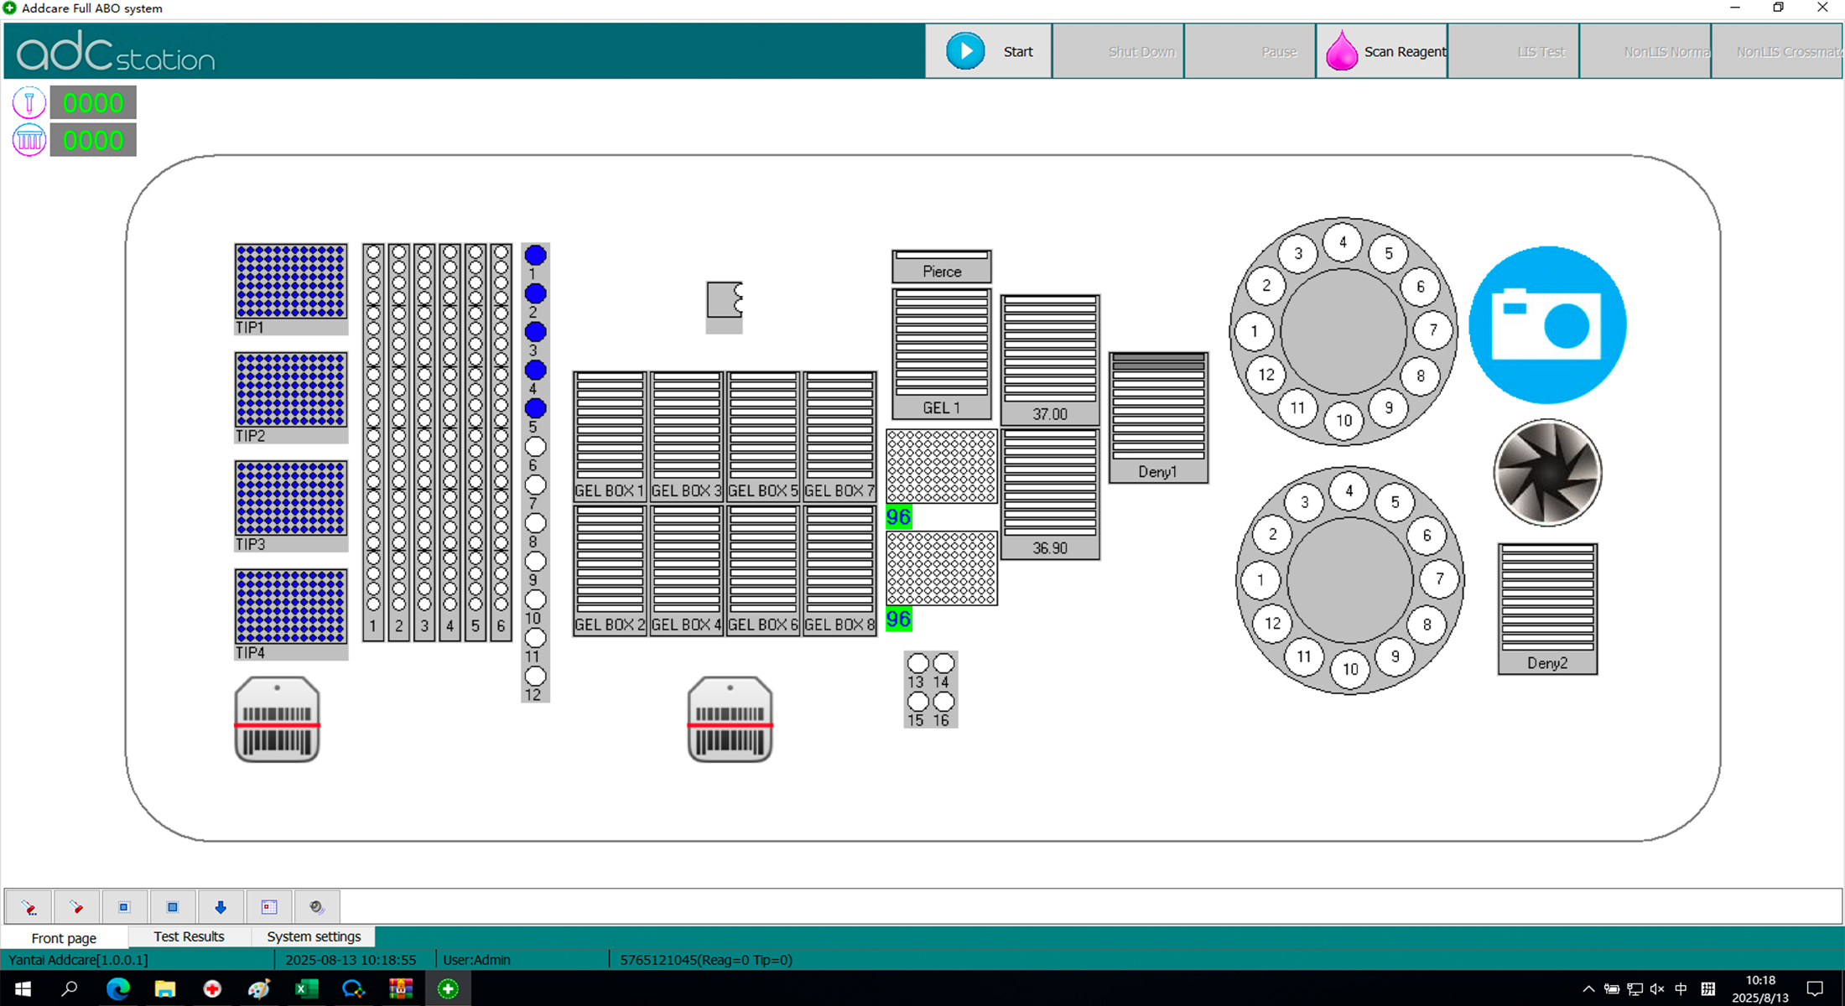The height and width of the screenshot is (1006, 1845).
Task: Switch to the Test Results tab
Action: pos(189,936)
